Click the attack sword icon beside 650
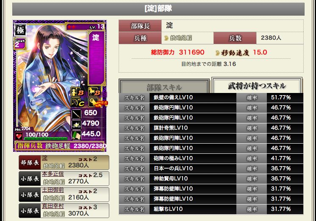This screenshot has width=316, height=221. tap(76, 114)
